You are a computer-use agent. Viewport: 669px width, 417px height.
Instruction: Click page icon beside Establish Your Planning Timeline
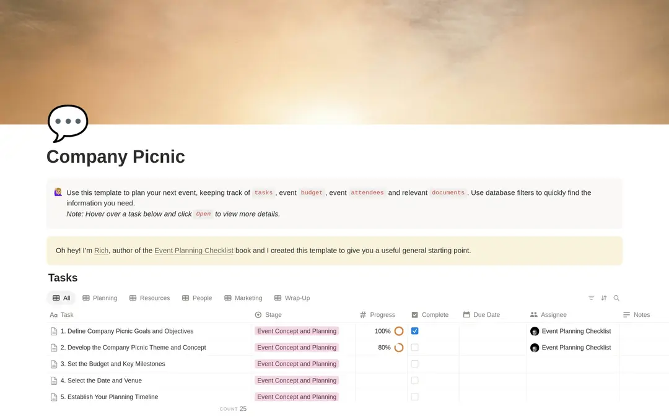pyautogui.click(x=54, y=397)
